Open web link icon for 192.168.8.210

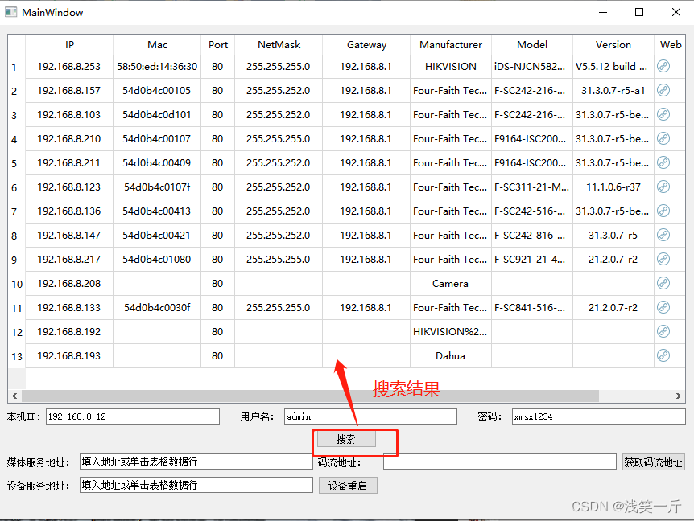663,139
